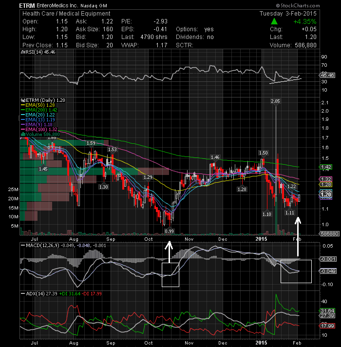Click the Tuesday 3-Feb-2015 date label
The width and height of the screenshot is (341, 347).
pos(288,14)
